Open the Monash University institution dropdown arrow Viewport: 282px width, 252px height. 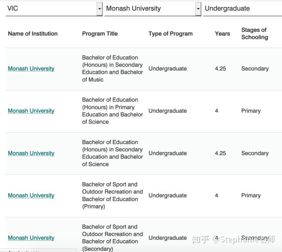pyautogui.click(x=198, y=9)
